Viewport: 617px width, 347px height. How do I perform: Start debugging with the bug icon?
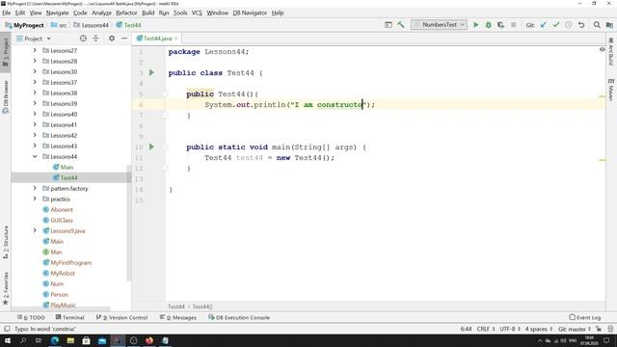coord(489,25)
